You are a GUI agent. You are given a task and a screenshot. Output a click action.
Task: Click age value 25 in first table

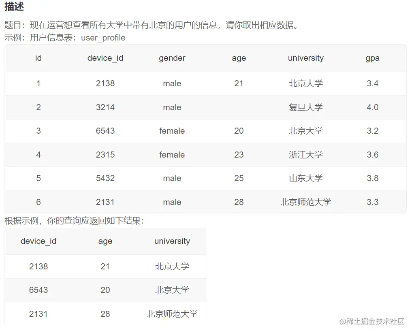click(239, 178)
